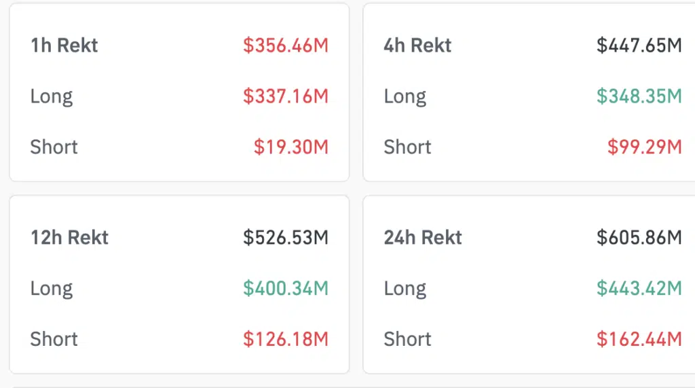Select the 12h Rekt total $526.53M
Screen dimensions: 695x388
[x=286, y=237]
